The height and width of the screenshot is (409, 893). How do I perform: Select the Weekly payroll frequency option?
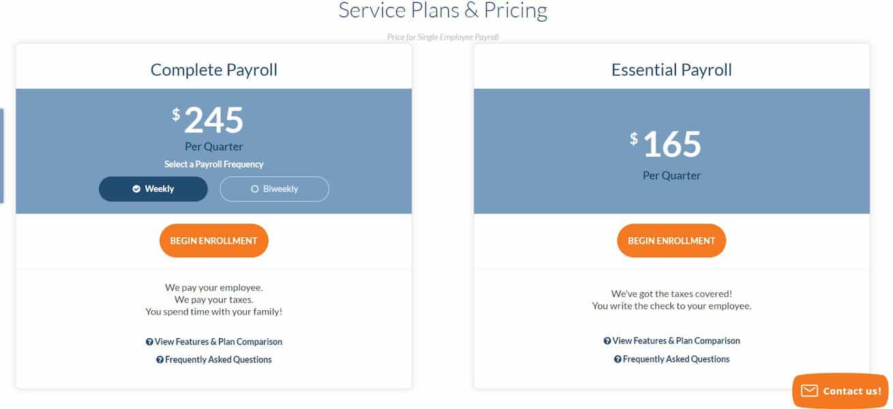tap(153, 189)
